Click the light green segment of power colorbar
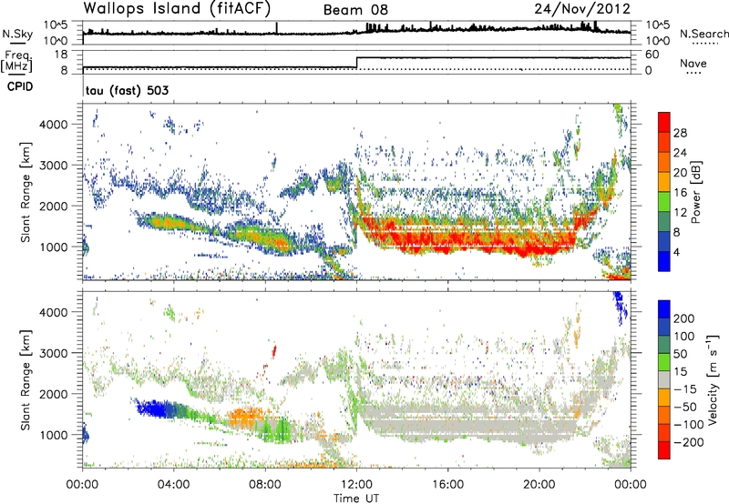 (664, 202)
